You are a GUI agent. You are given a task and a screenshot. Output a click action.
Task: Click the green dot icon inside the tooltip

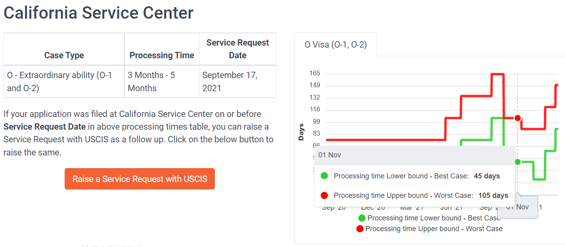pos(324,176)
